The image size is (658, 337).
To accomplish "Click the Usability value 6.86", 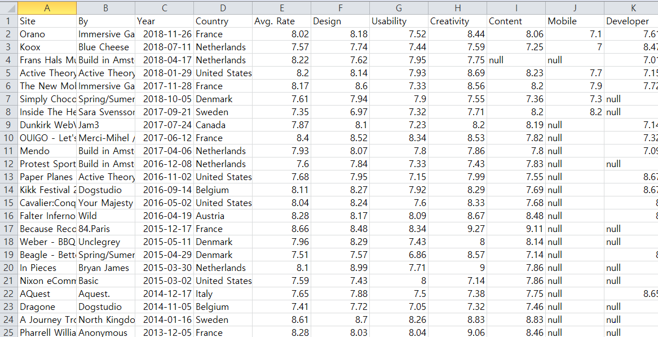I will 399,255.
